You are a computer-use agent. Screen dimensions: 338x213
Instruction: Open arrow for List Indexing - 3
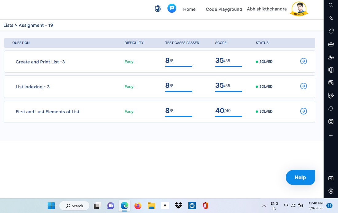pyautogui.click(x=304, y=86)
